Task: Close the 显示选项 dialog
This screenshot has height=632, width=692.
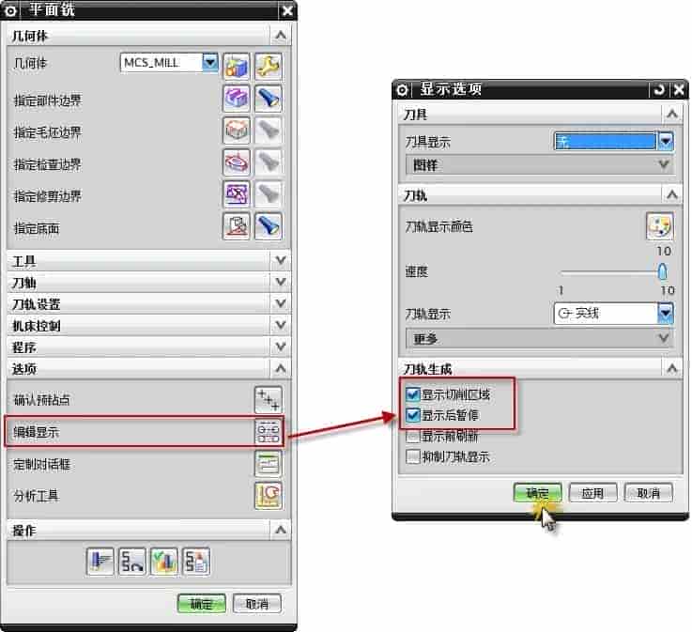Action: click(679, 90)
